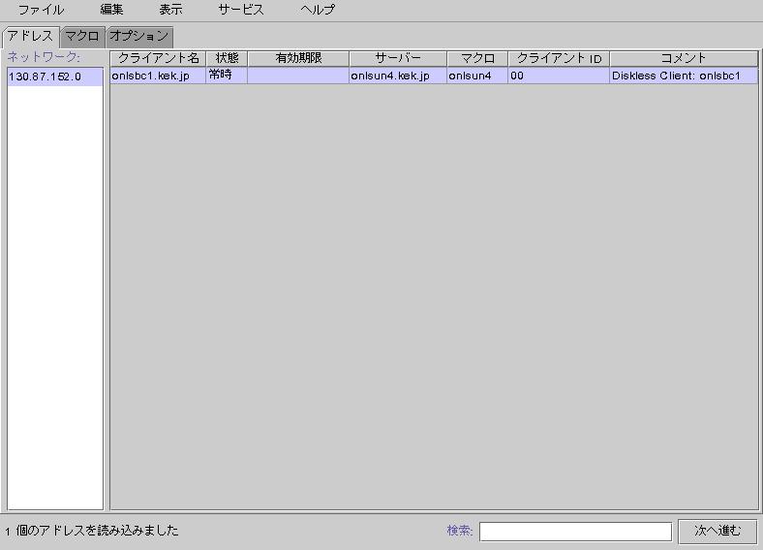Click the 状態 column header
Viewport: 763px width, 550px height.
coord(227,58)
